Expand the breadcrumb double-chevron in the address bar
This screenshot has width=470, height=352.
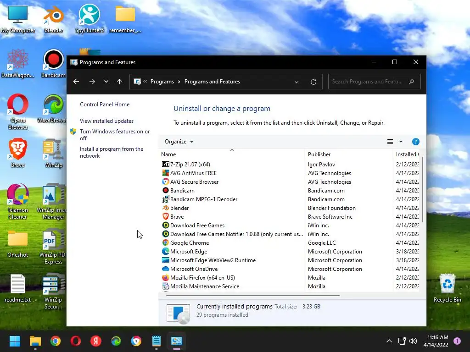click(145, 82)
